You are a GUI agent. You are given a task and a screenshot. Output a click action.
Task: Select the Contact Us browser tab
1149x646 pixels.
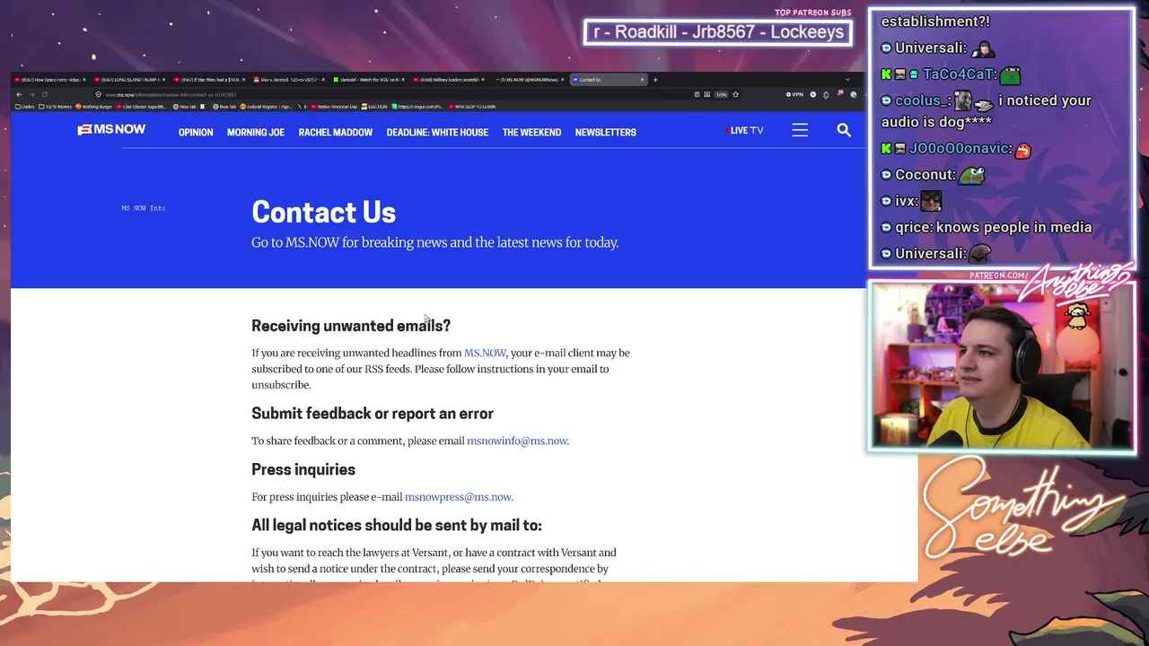(608, 80)
